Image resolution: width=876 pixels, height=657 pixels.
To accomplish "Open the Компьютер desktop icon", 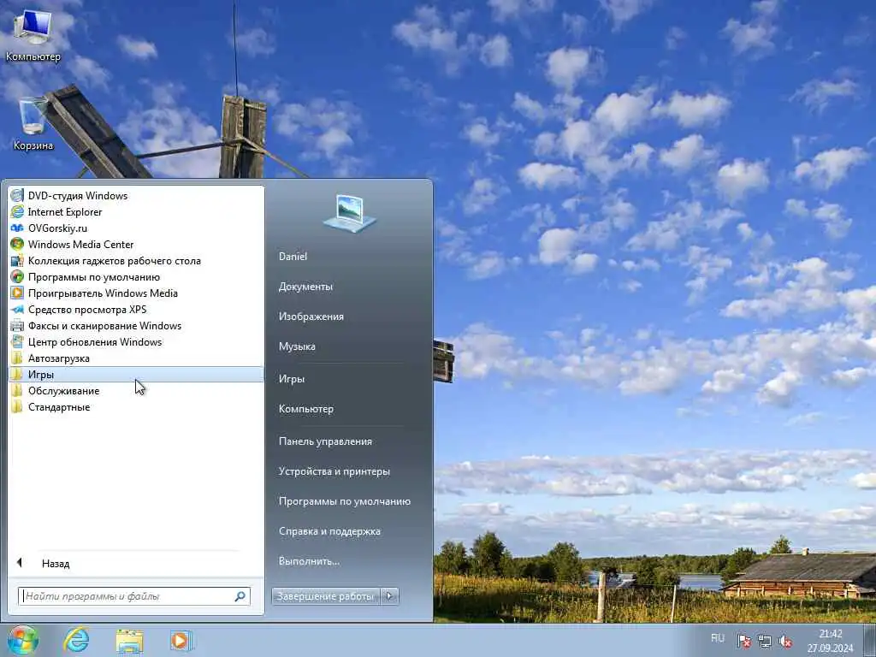I will 33,34.
